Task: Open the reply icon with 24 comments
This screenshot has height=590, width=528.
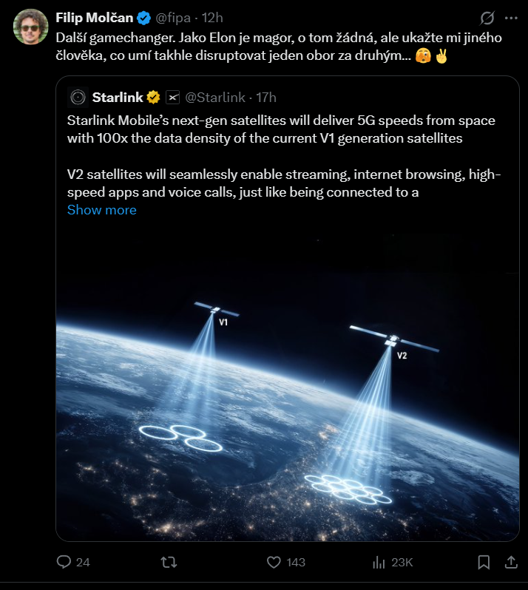Action: tap(65, 562)
